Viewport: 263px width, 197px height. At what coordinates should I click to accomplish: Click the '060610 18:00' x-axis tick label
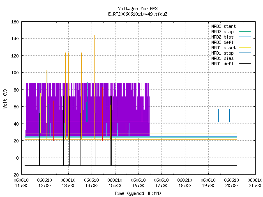185,183
